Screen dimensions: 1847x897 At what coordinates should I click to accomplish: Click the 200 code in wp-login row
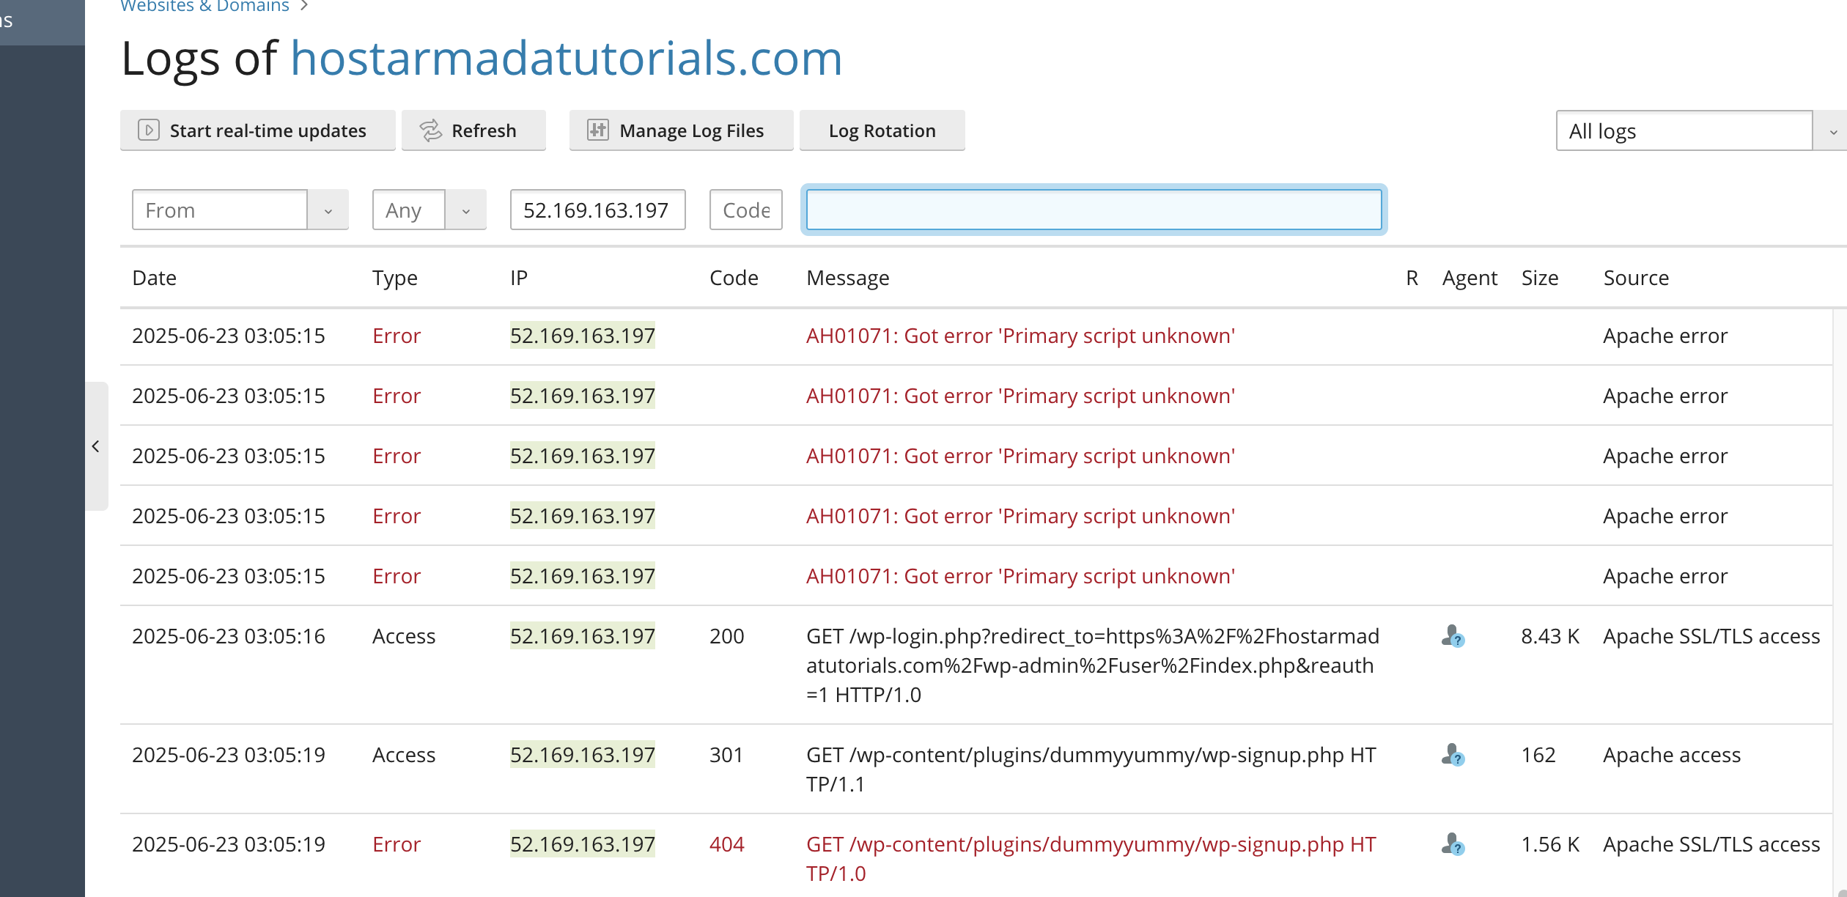[726, 636]
